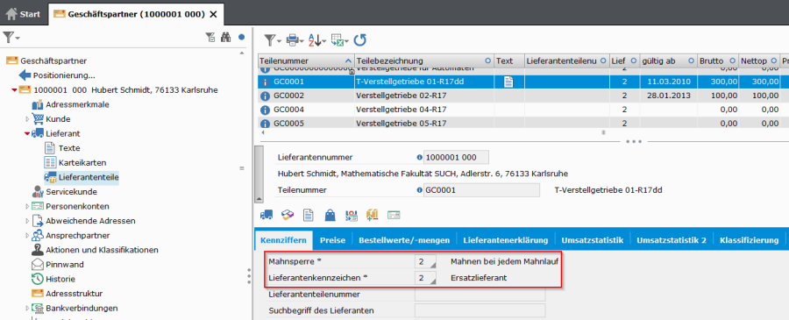Viewport: 789px width, 320px height.
Task: Click the Lieferantennummer field 1000001 000
Action: [456, 158]
